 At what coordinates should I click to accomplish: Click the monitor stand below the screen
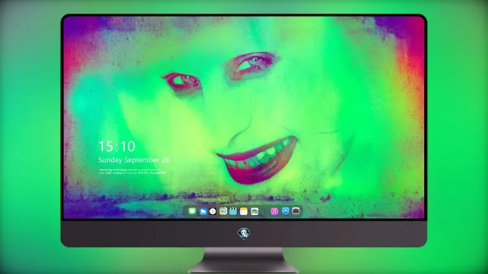pos(244,260)
